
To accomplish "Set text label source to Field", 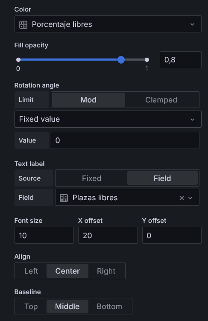I will [162, 178].
